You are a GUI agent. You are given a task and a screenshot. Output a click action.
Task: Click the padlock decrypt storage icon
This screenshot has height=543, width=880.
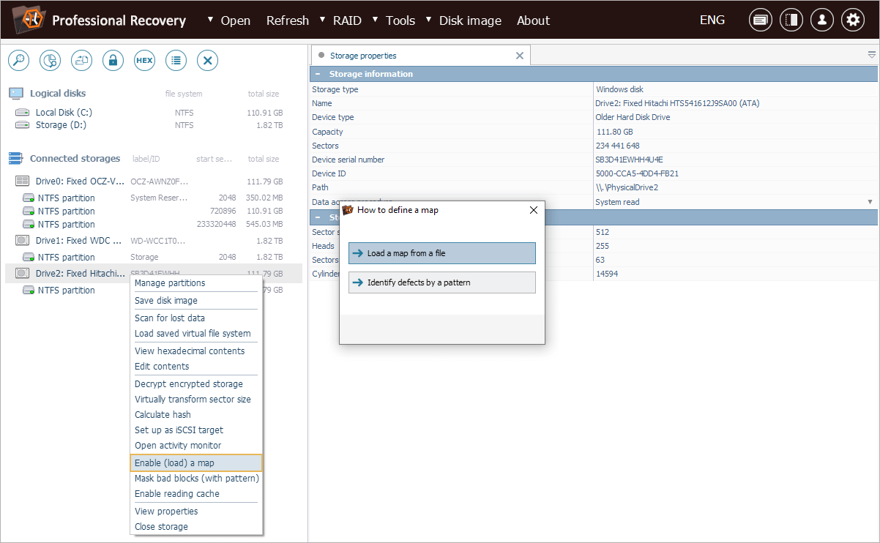point(113,61)
